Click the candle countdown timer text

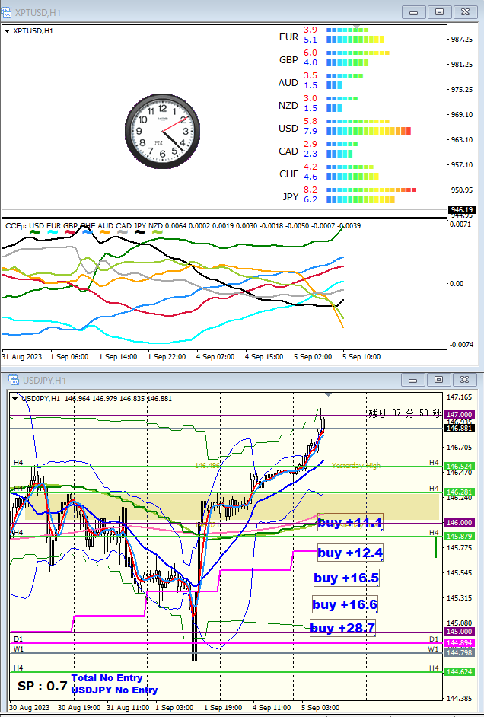coord(405,413)
